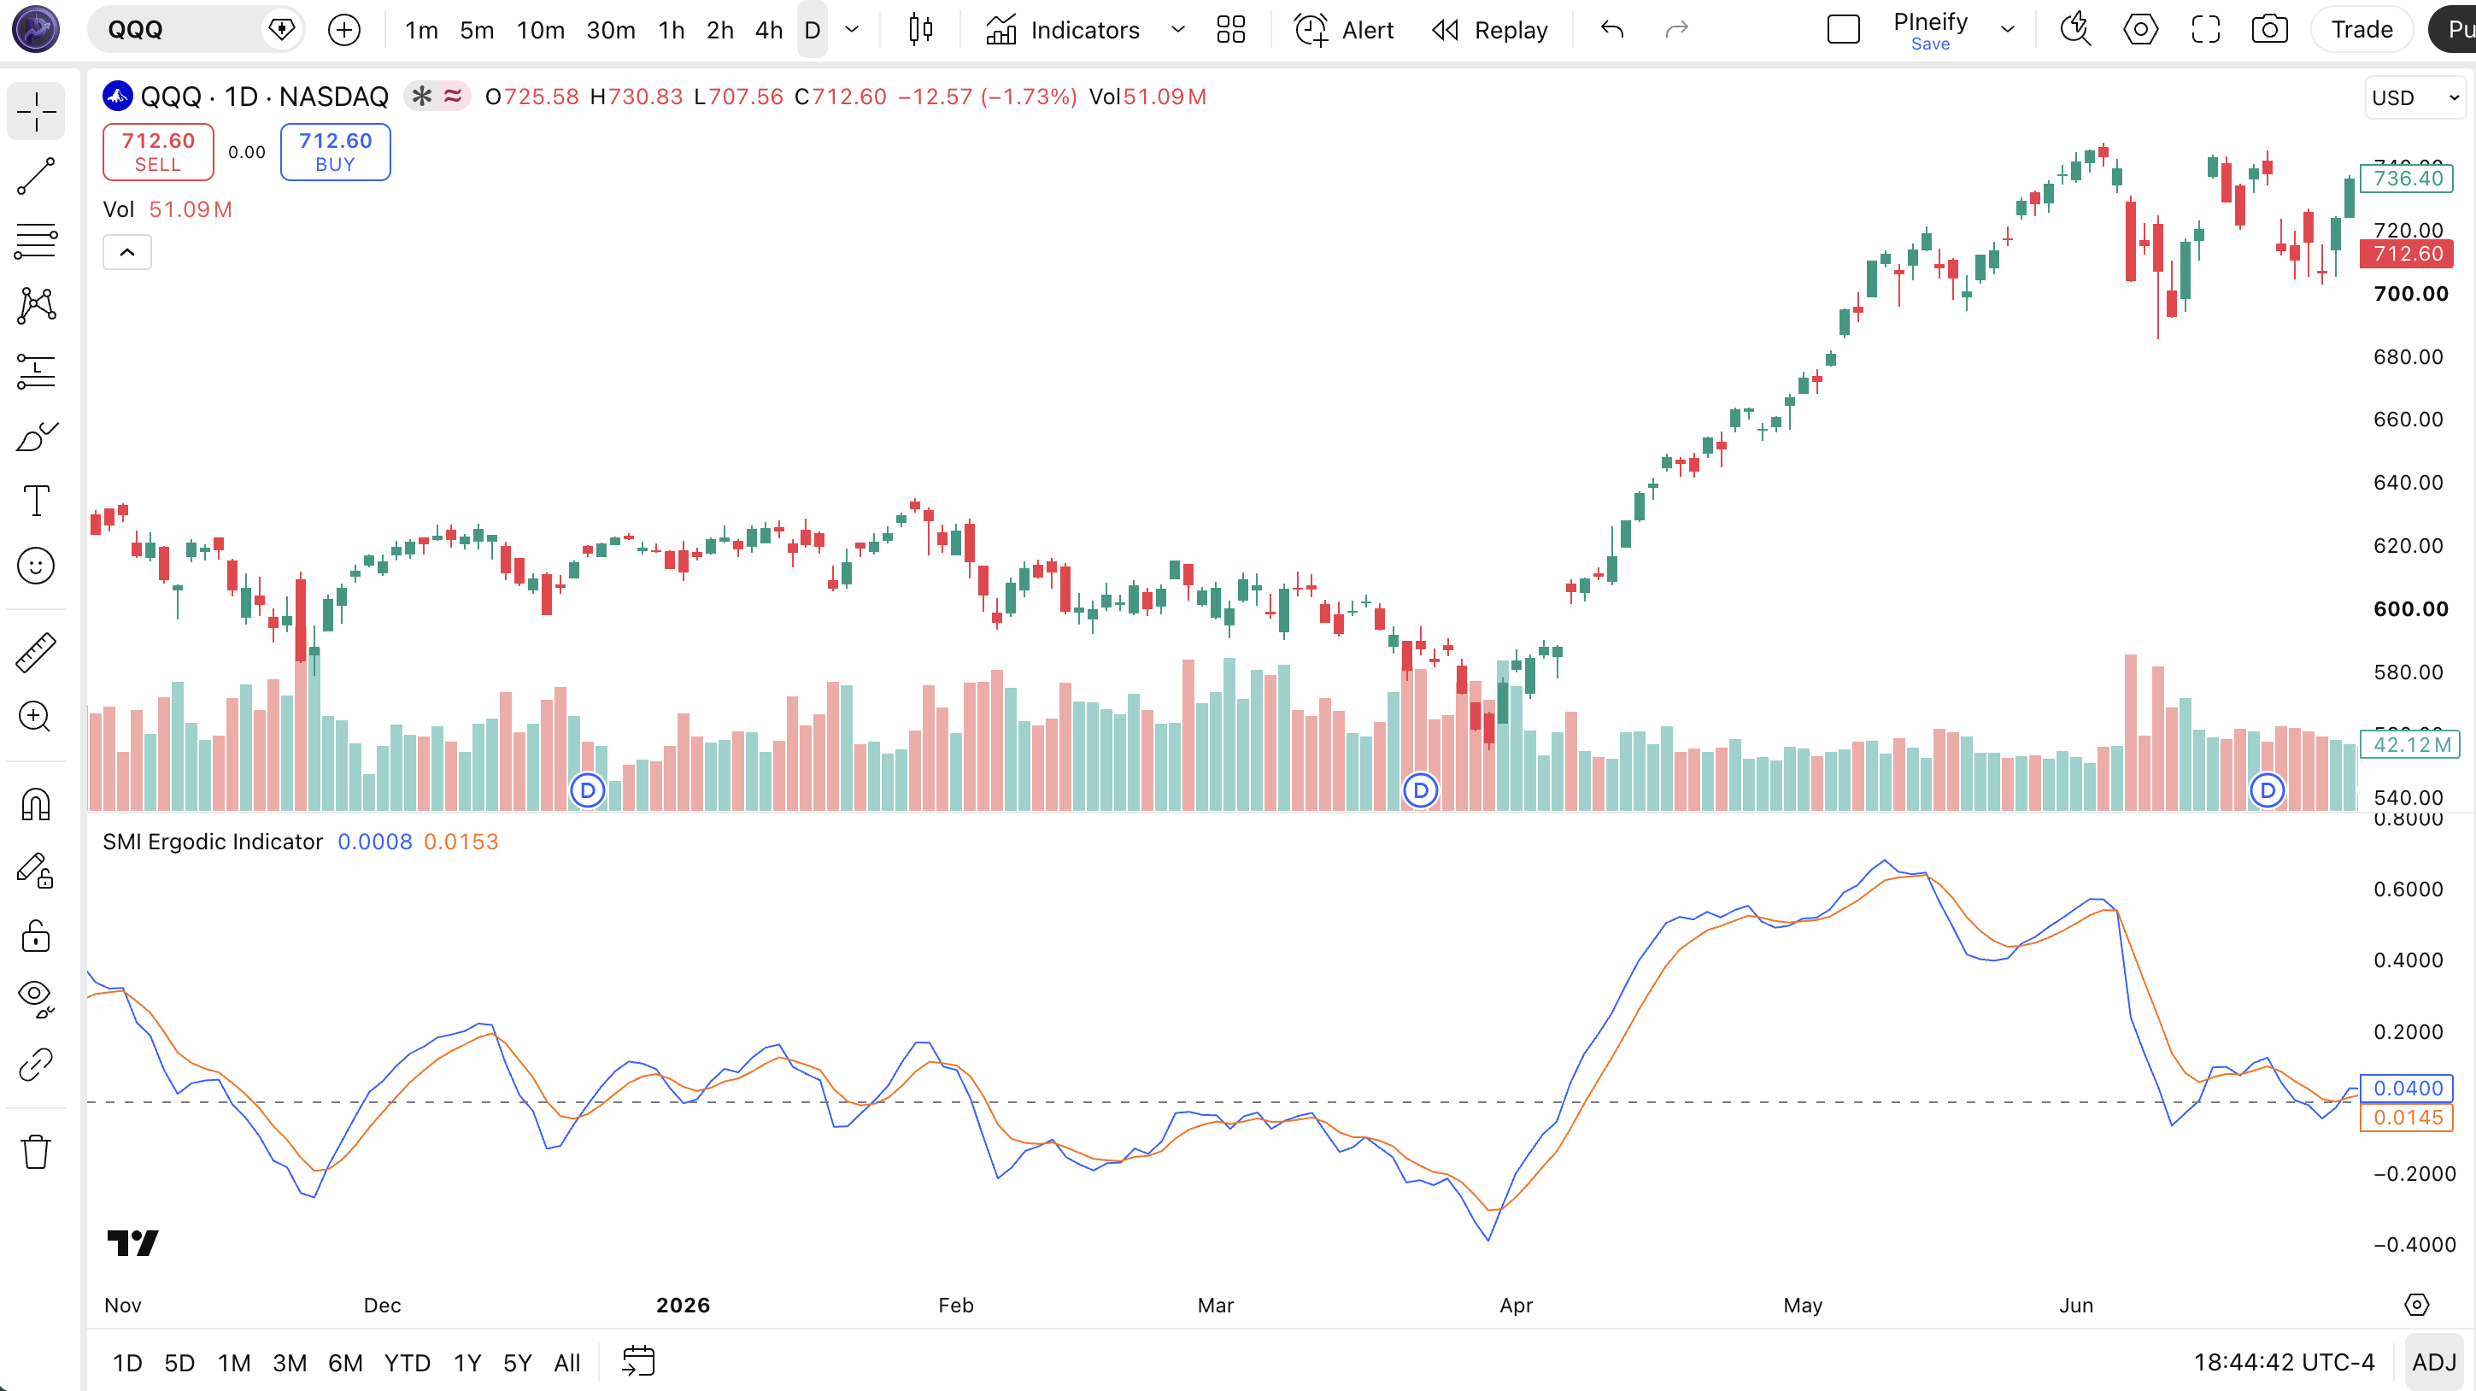Open the Indicators dialog

click(x=1062, y=30)
